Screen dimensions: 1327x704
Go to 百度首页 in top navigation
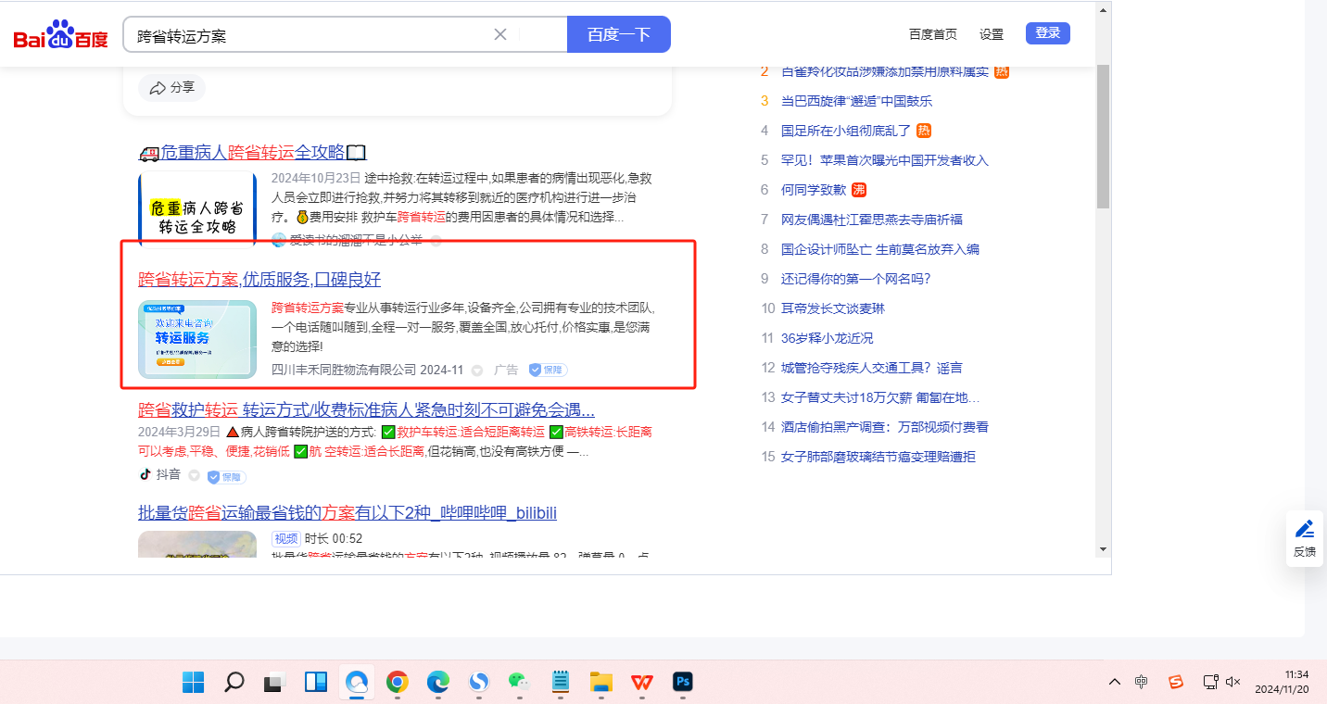[x=932, y=34]
